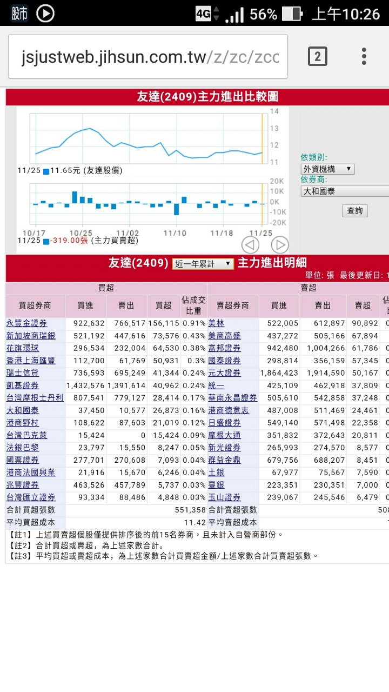Open 永豐金證券 broker link
The width and height of the screenshot is (389, 692).
click(26, 323)
